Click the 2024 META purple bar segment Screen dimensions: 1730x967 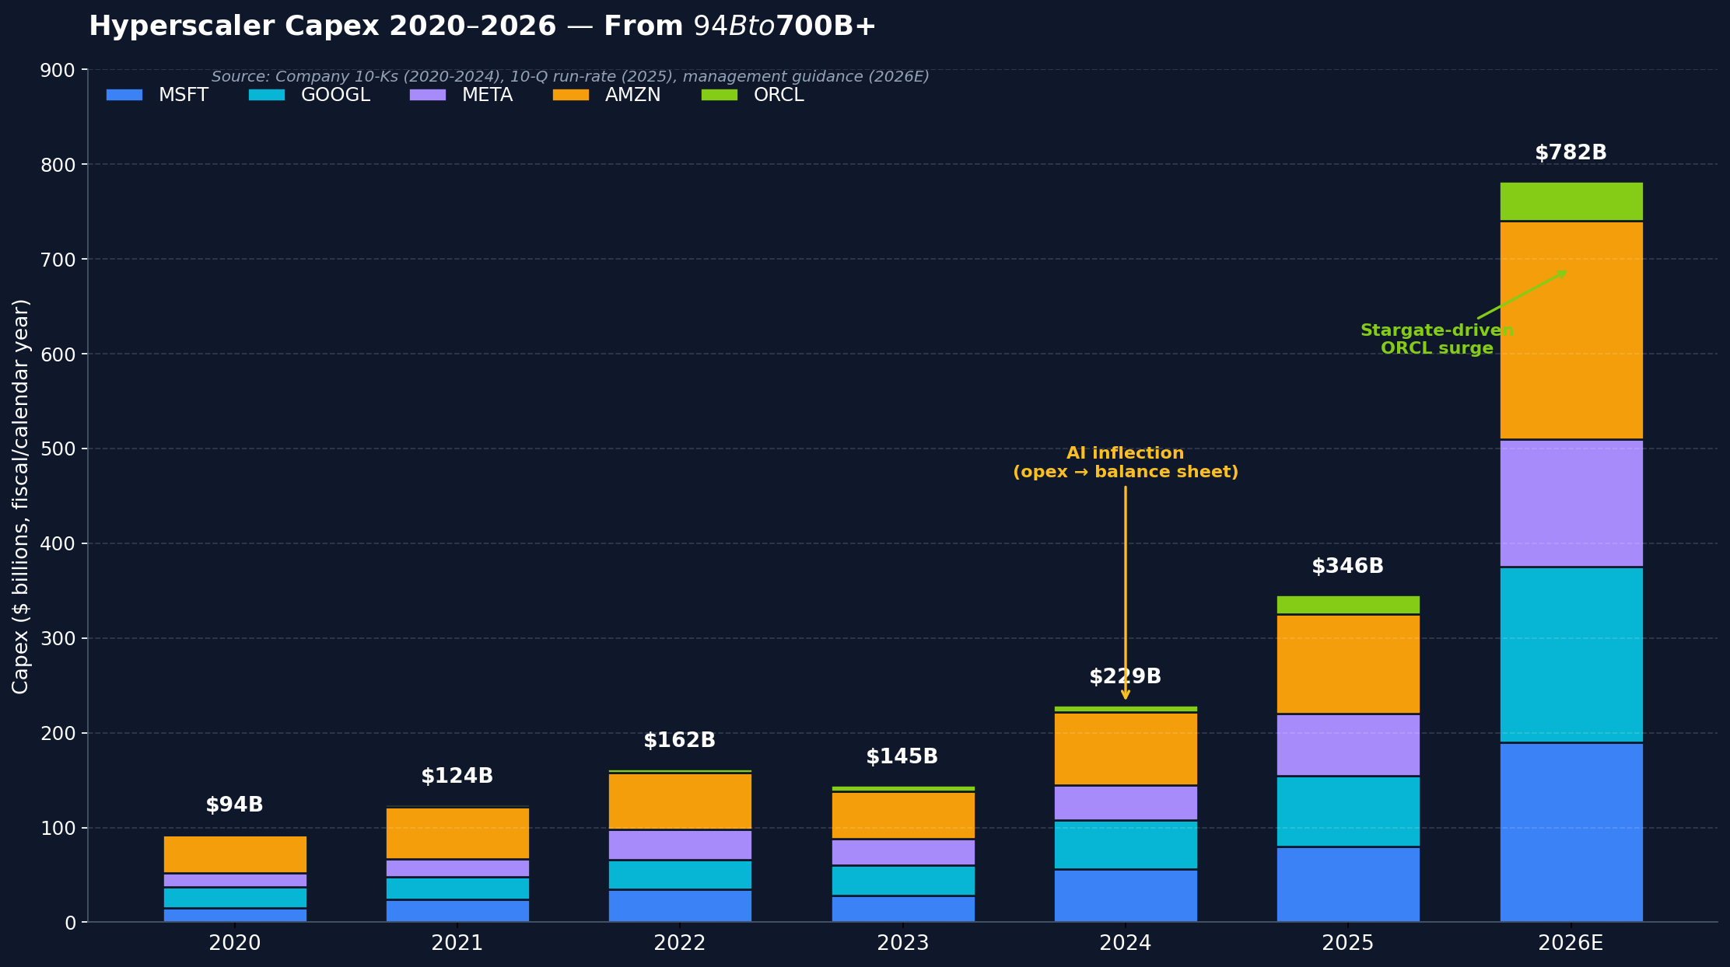click(x=1126, y=803)
